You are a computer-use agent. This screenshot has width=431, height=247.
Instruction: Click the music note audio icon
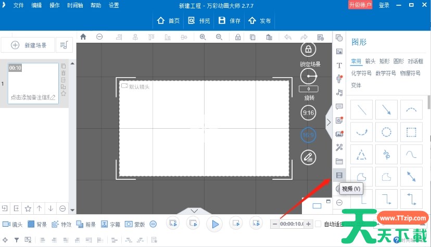pos(339,93)
